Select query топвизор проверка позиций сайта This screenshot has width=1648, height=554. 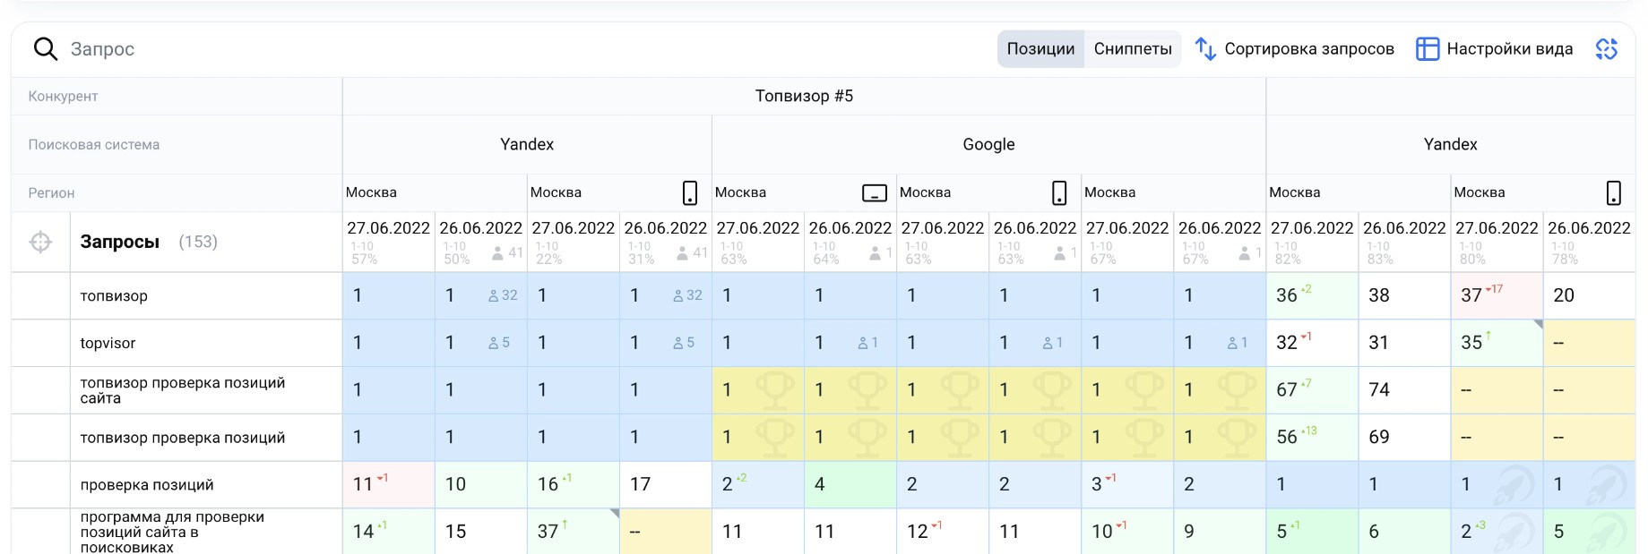[x=183, y=390]
